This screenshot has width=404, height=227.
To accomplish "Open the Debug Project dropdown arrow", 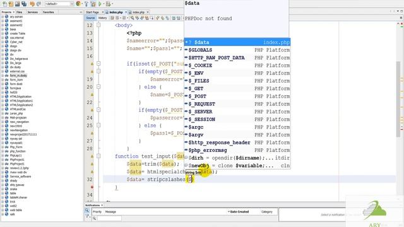I will point(112,4).
